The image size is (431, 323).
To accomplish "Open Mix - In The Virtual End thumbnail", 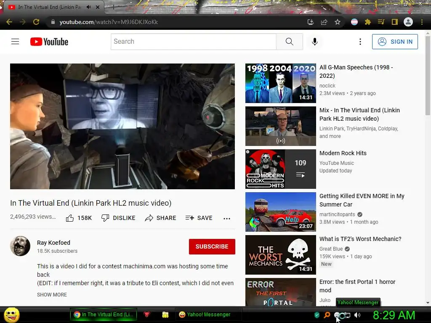I will coord(281,126).
